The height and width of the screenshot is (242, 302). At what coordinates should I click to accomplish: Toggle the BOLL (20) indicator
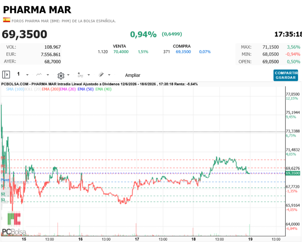33,89
